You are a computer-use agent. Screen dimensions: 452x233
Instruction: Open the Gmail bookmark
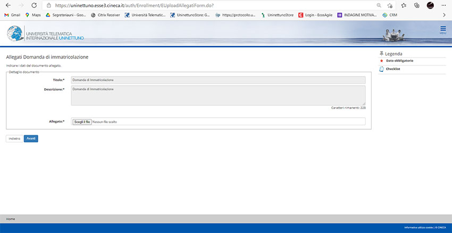click(x=12, y=15)
